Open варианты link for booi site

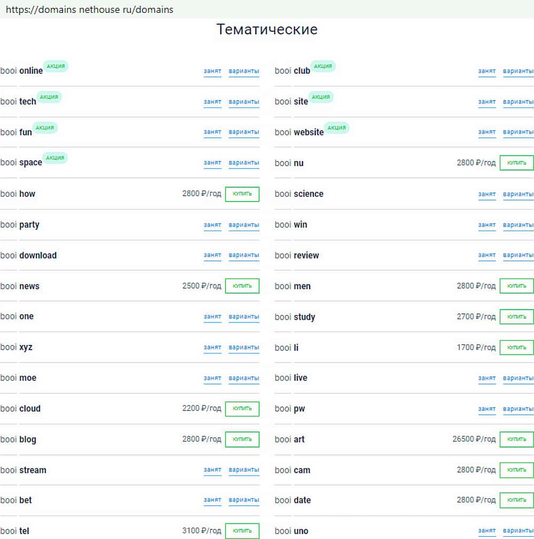pyautogui.click(x=518, y=102)
